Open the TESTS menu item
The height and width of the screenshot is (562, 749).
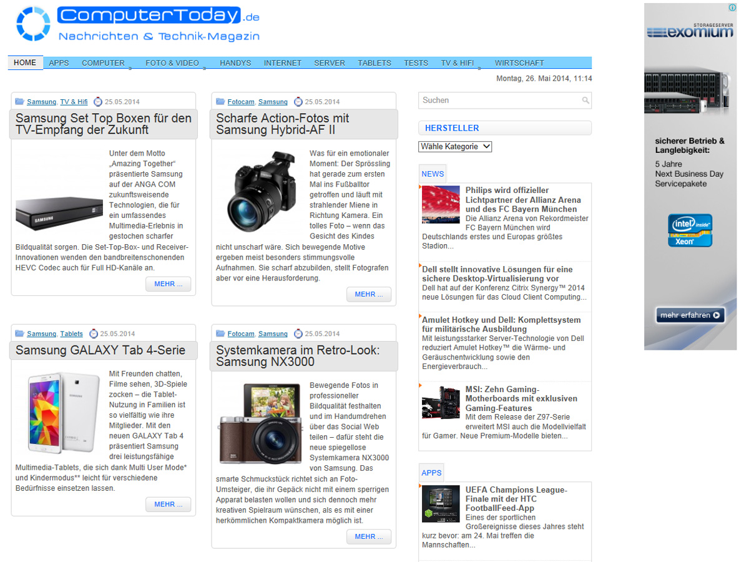[416, 63]
